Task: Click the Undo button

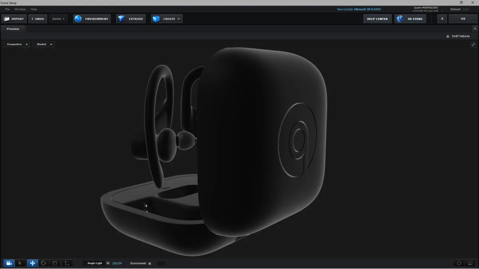Action: 38,19
